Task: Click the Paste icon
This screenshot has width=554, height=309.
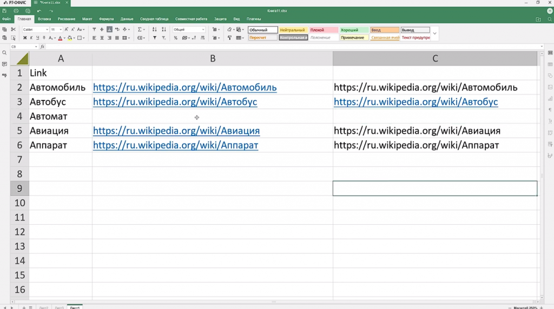Action: click(4, 38)
